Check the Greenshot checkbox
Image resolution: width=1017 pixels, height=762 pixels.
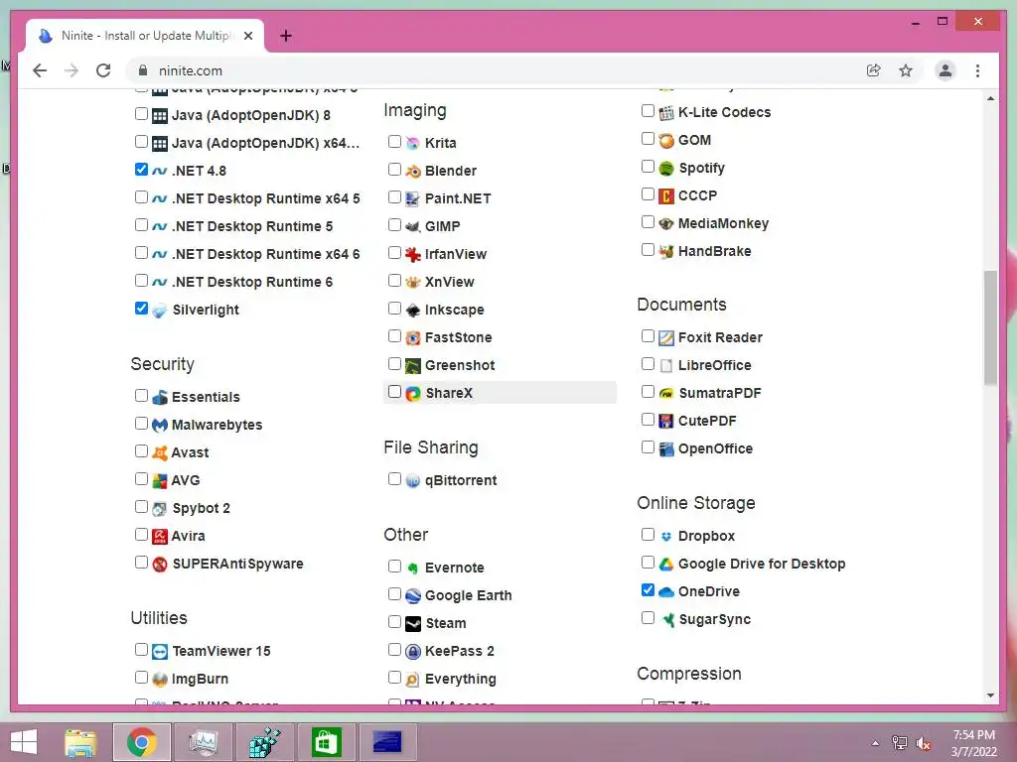(394, 363)
